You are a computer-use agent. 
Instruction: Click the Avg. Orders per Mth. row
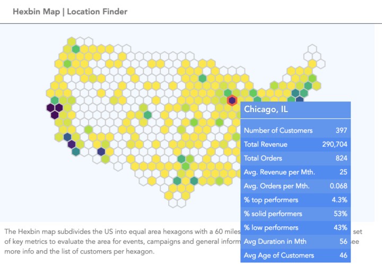[x=296, y=186]
